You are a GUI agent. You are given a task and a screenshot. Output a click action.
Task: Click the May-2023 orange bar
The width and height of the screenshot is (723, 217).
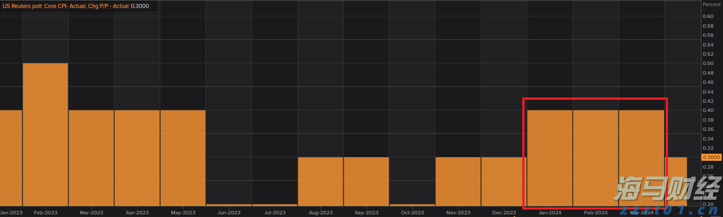click(x=183, y=158)
